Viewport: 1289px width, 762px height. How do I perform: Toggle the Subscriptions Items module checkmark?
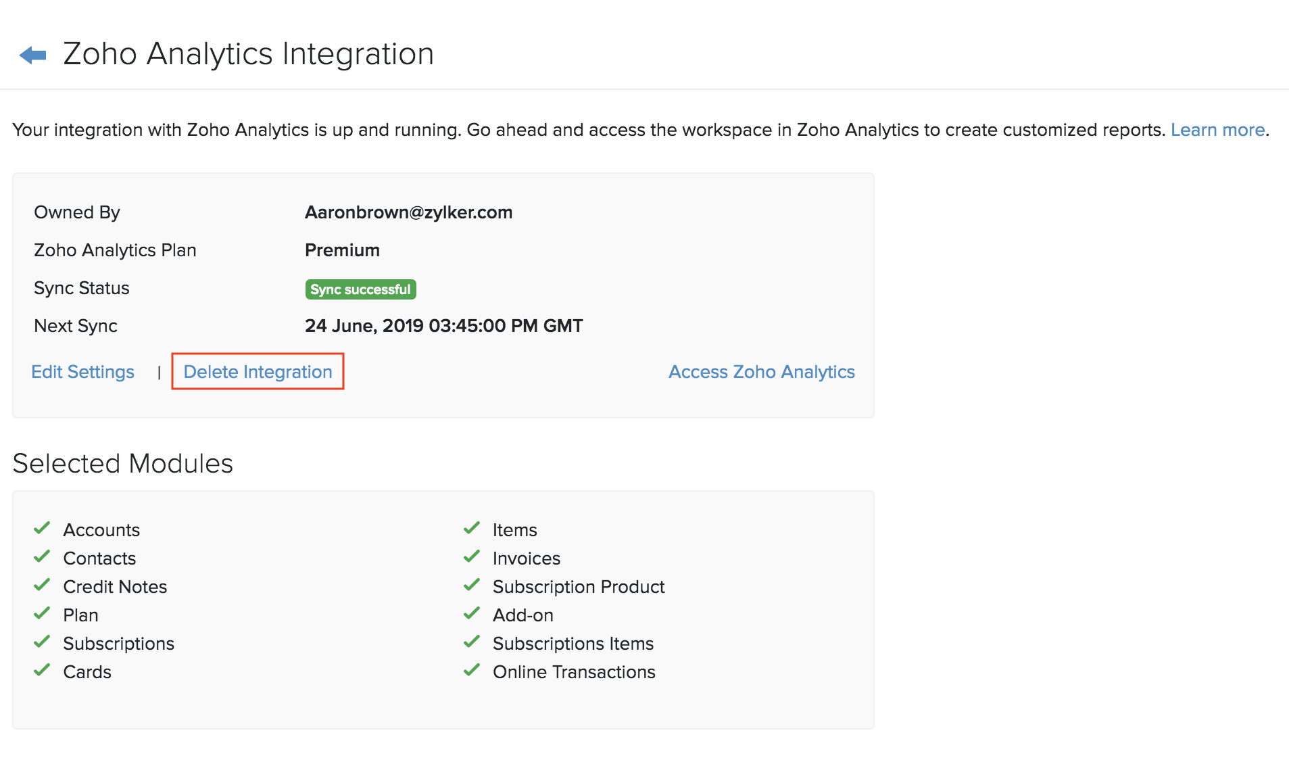click(x=472, y=642)
